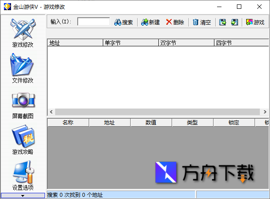Click the 四字节 column header
Viewport: 270px width, 199px height.
tap(241, 43)
